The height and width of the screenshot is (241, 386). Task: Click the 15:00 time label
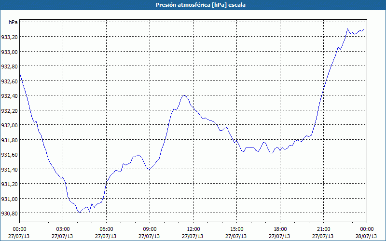(x=236, y=229)
